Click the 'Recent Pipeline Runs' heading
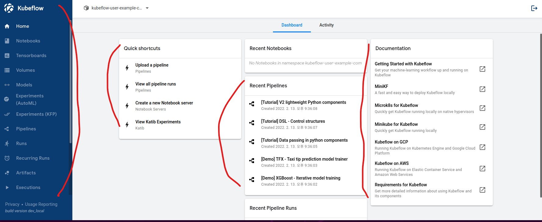Screen dimensions: 542x222 pyautogui.click(x=273, y=208)
